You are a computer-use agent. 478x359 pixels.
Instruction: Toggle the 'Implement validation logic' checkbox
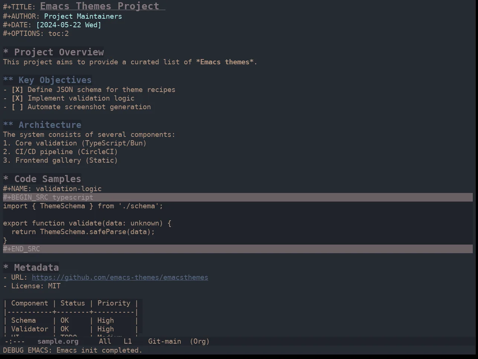pyautogui.click(x=17, y=98)
